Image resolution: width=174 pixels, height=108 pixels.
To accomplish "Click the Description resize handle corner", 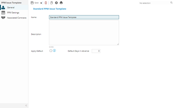I will pyautogui.click(x=118, y=44).
